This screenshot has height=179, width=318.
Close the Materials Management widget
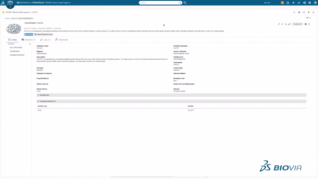(x=313, y=12)
